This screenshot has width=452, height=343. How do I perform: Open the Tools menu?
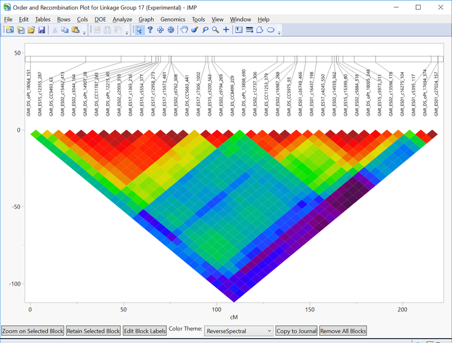198,19
